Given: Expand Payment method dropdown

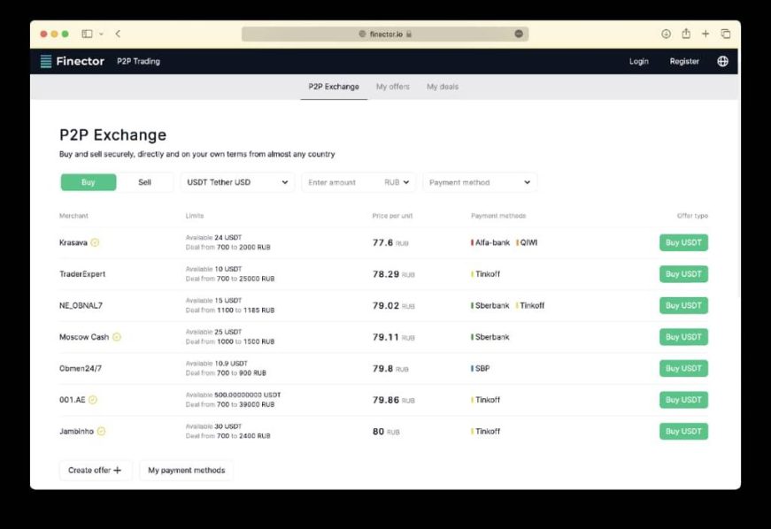Looking at the screenshot, I should click(480, 182).
